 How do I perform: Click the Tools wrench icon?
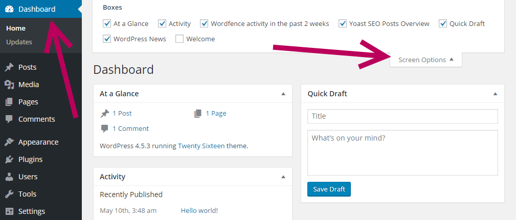click(9, 194)
